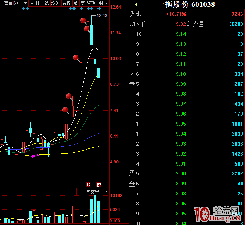Select buy level 4 price 9.01
245x225 pixels.
181,164
